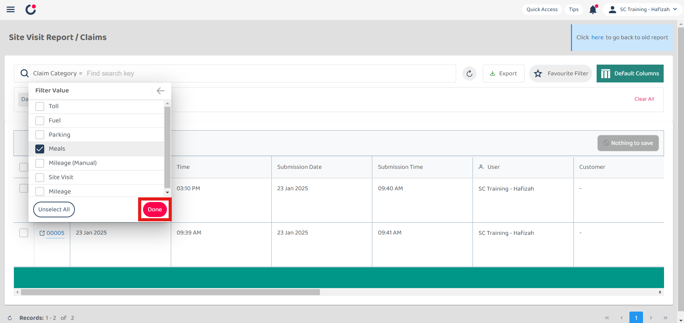The image size is (684, 323).
Task: Click User column header
Action: [523, 167]
